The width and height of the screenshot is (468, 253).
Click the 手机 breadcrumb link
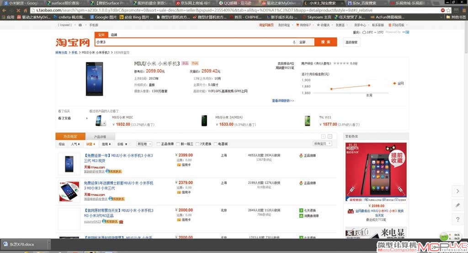[74, 53]
